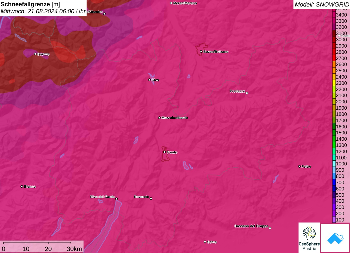Click the '30km' scale bar label
350x253 pixels.
point(74,249)
